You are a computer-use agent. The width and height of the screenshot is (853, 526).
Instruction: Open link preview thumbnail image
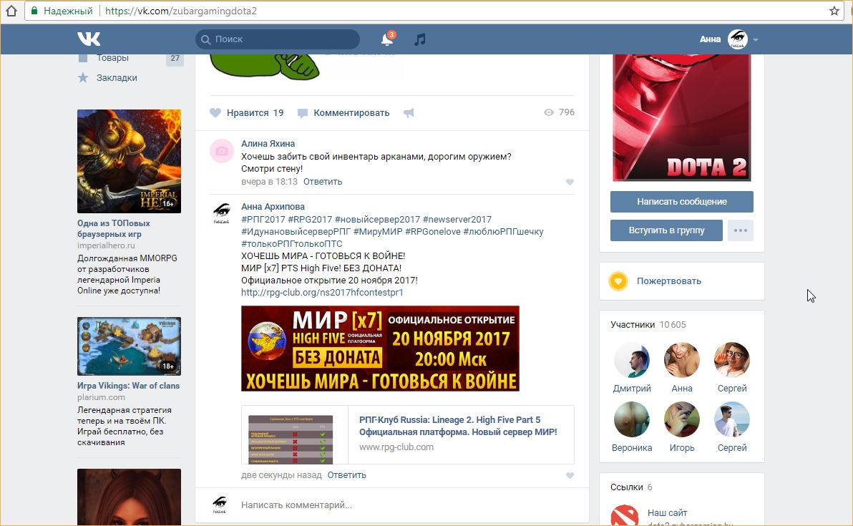(x=291, y=439)
